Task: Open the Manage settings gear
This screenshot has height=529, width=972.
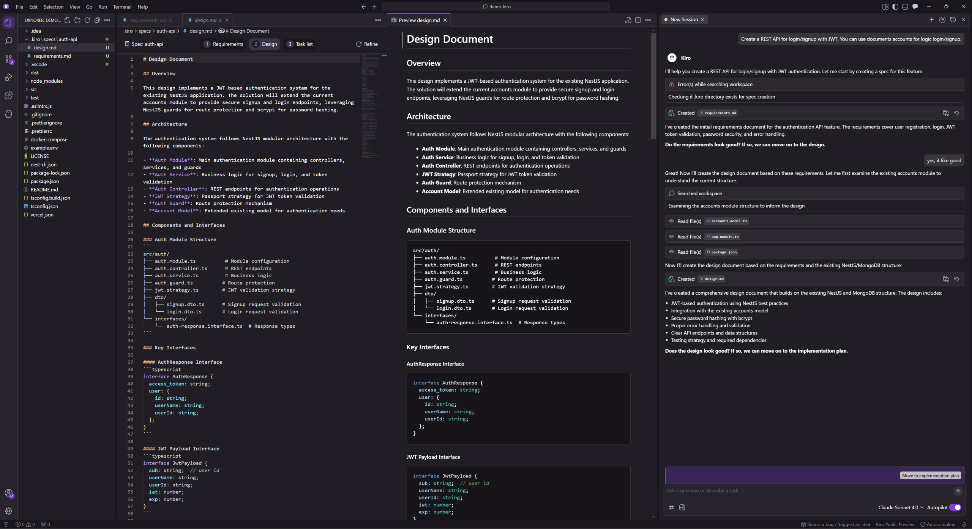Action: [x=8, y=511]
